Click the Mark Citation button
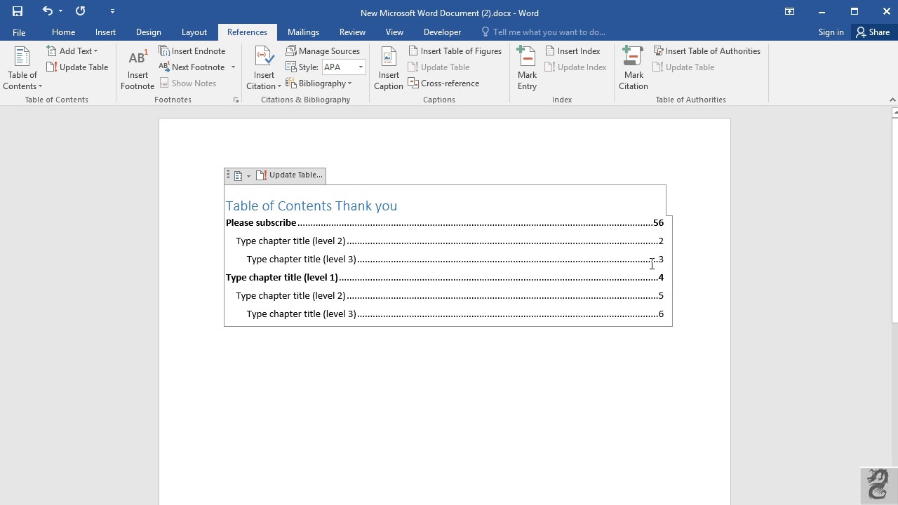The width and height of the screenshot is (898, 505). click(634, 69)
